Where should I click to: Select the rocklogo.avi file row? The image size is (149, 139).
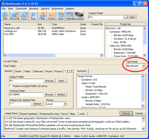pos(53,31)
